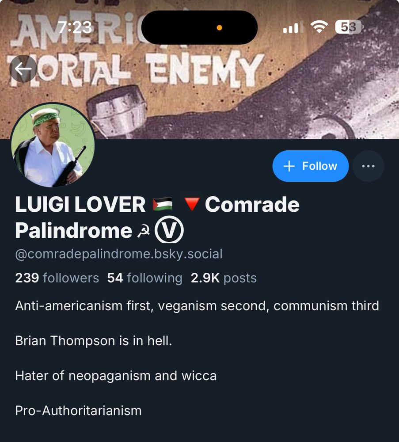
Task: Tap the Brian Thompson bio line
Action: (x=94, y=341)
